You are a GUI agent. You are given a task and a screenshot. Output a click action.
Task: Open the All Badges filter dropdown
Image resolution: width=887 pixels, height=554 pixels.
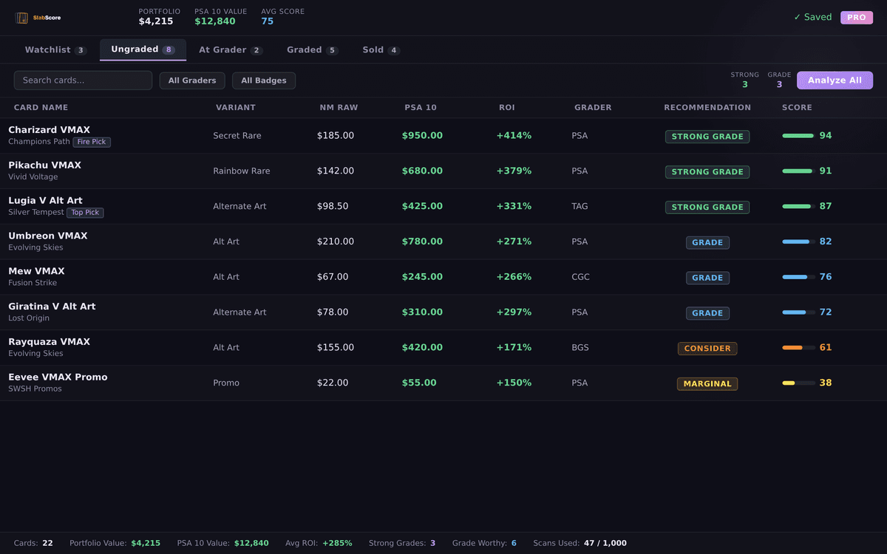264,81
